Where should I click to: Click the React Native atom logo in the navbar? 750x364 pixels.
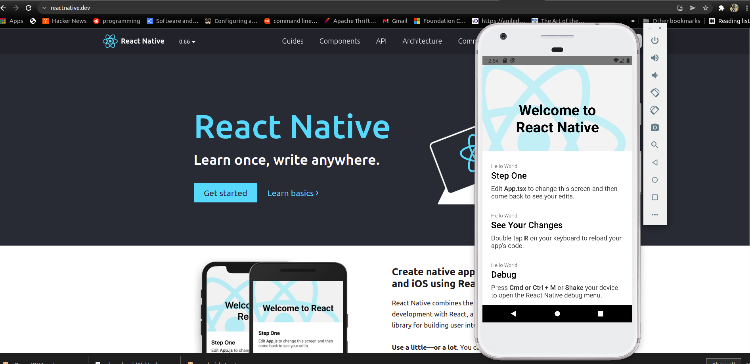[x=110, y=41]
